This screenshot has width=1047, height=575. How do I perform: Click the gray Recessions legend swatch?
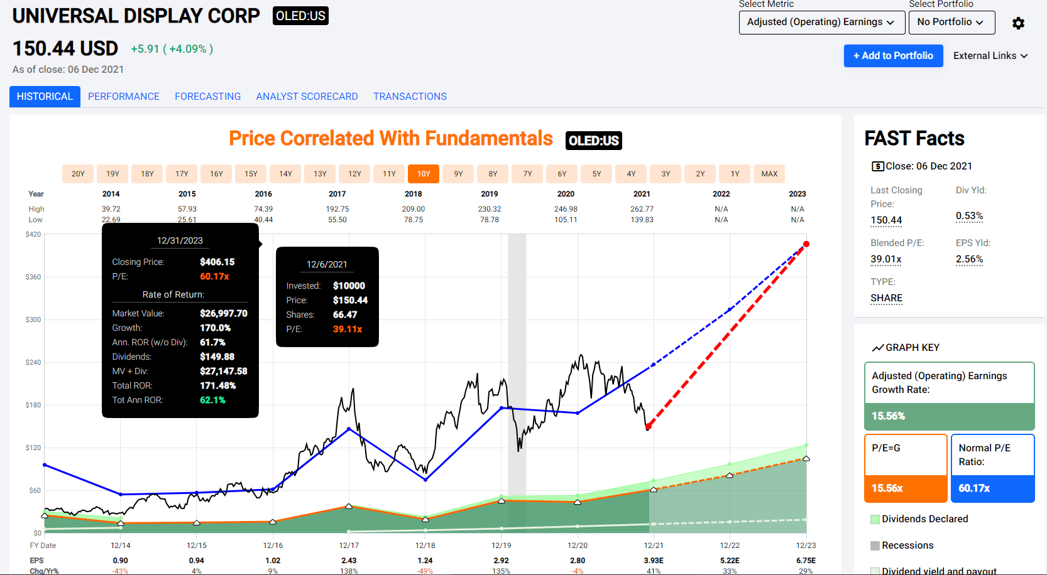(x=874, y=545)
